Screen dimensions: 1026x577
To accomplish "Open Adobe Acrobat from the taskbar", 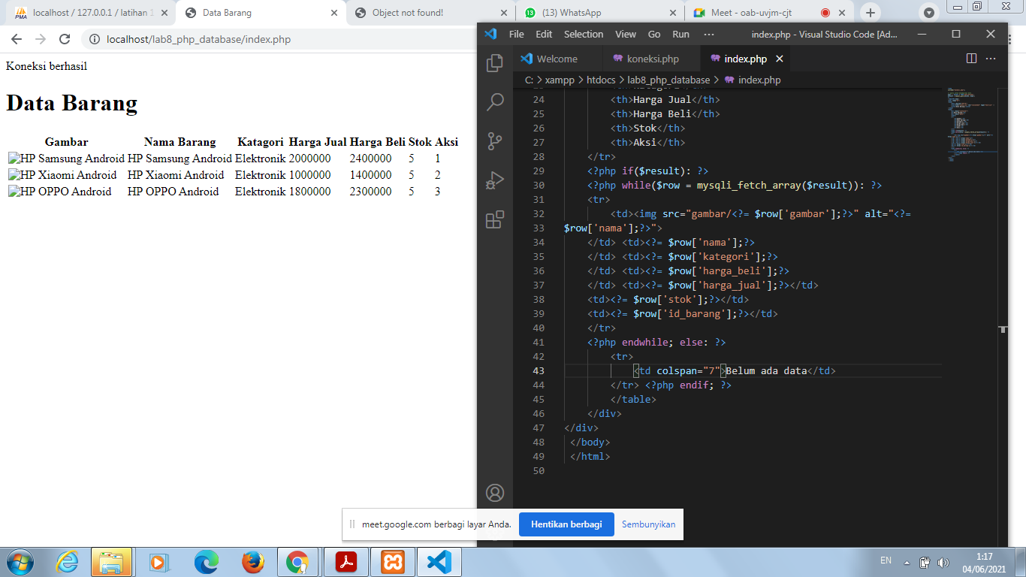I will [345, 561].
